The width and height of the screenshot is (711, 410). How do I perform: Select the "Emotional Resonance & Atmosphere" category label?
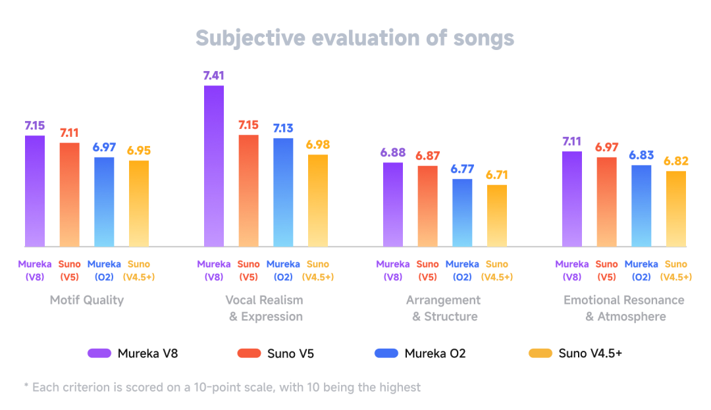tap(624, 308)
